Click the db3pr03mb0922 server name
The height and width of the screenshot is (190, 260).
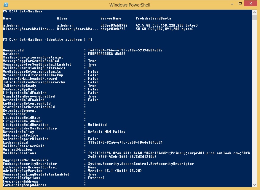click(x=114, y=25)
